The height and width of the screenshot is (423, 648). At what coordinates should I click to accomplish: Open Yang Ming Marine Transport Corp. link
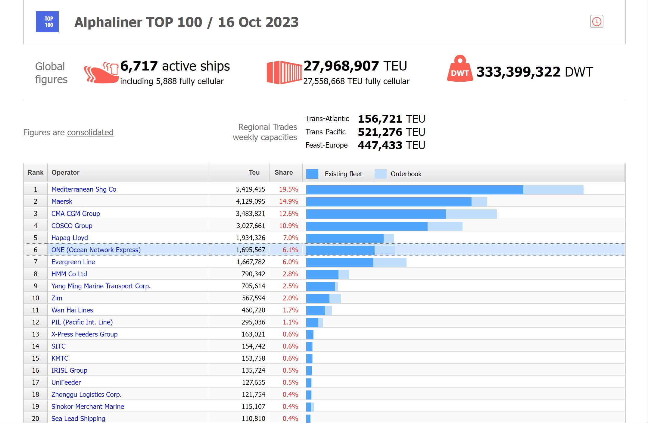101,286
